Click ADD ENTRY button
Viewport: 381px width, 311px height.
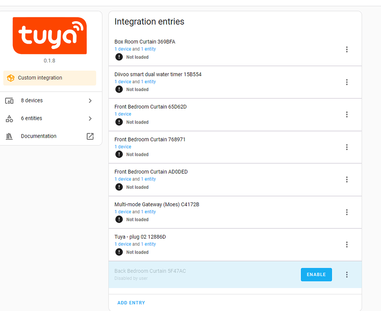[131, 303]
